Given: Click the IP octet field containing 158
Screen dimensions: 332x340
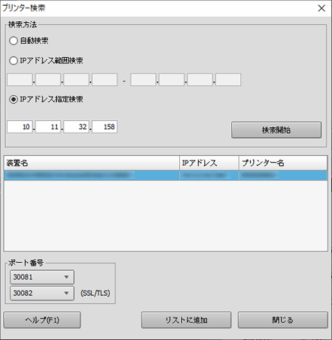Looking at the screenshot, I should pyautogui.click(x=105, y=127).
